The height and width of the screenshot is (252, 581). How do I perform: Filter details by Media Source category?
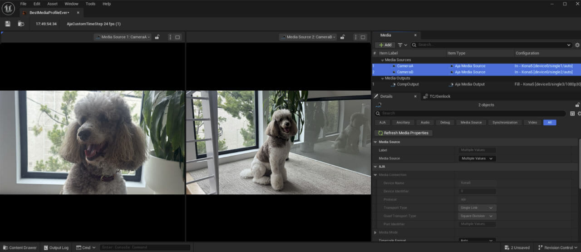(471, 123)
